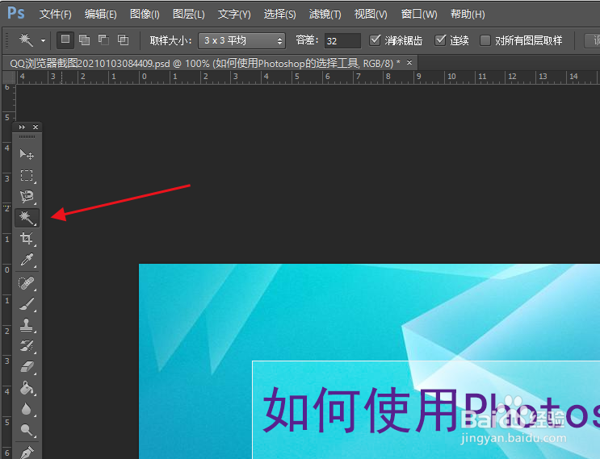The image size is (600, 459).
Task: Click the purple 如何使用 text on canvas
Action: (360, 410)
